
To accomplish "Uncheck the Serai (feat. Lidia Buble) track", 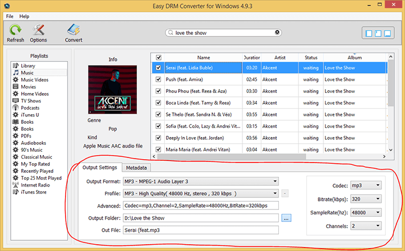I will (x=159, y=68).
